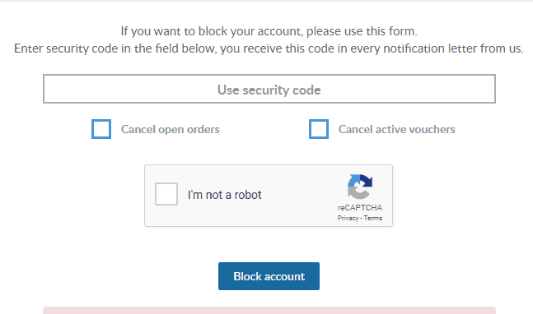
Task: Click the reCAPTCHA brand name text
Action: (360, 207)
